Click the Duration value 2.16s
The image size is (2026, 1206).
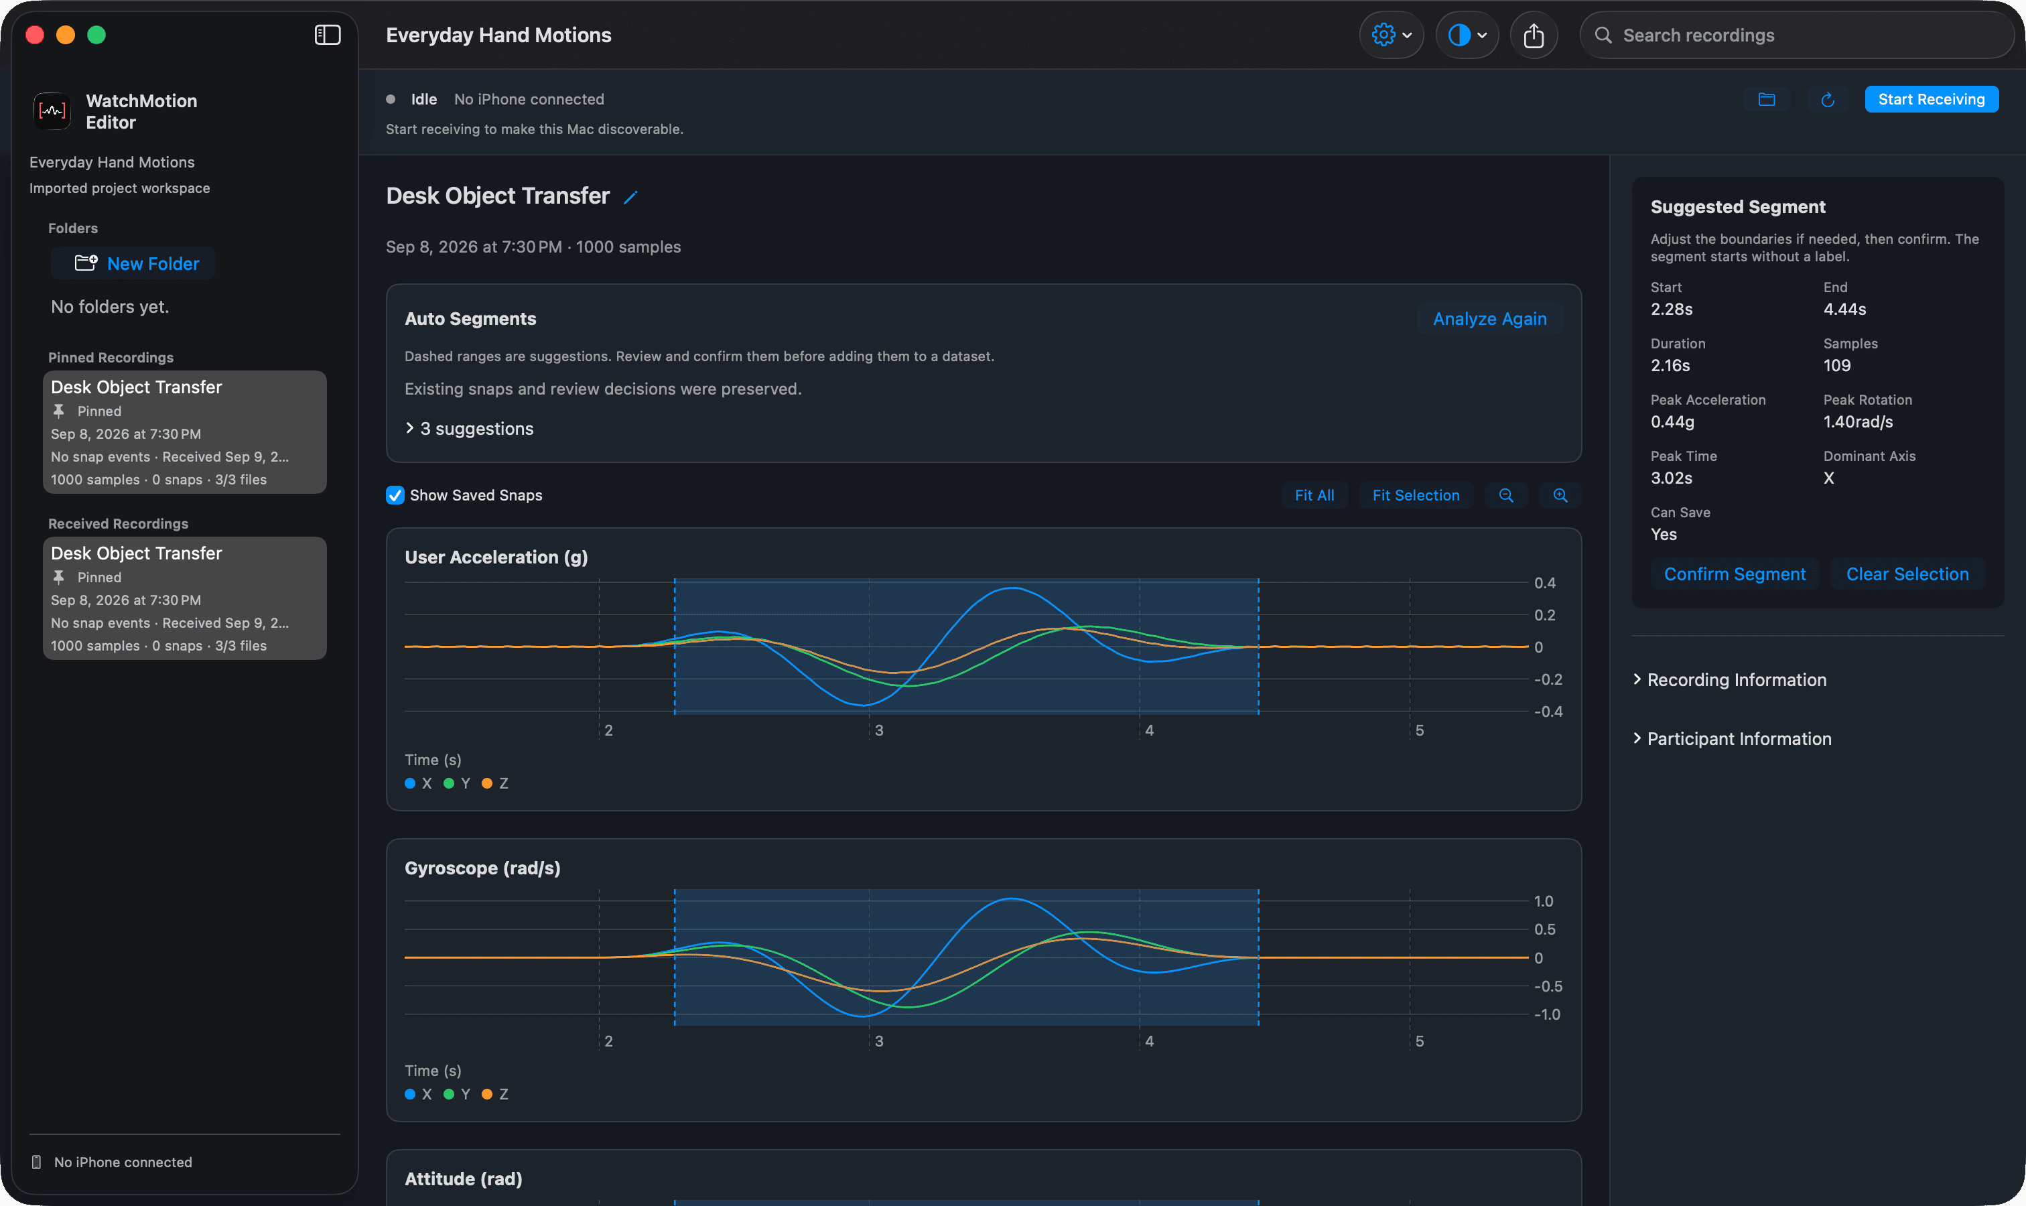(1670, 366)
